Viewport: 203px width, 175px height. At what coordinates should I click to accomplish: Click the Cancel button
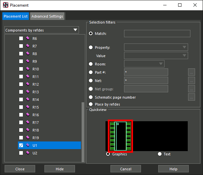pos(126,169)
